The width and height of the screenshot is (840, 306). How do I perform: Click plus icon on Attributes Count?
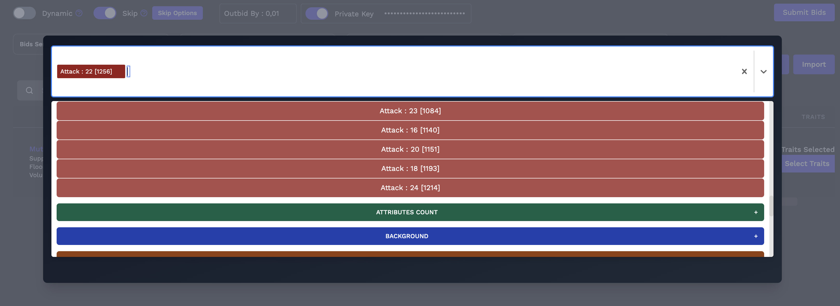click(756, 212)
